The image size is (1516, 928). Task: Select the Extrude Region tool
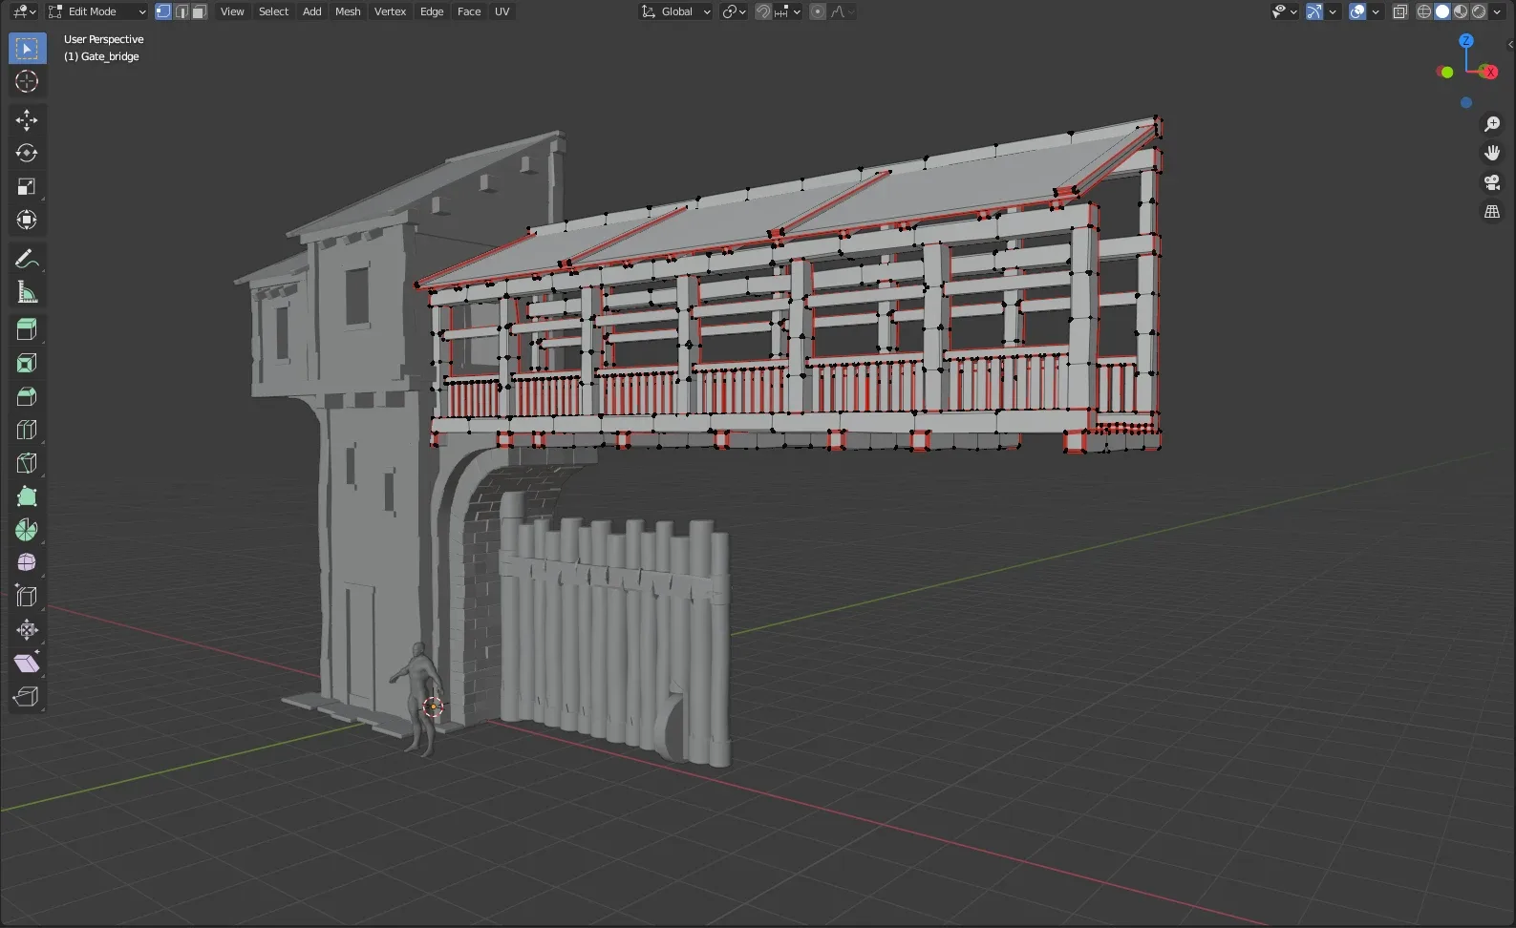27,329
